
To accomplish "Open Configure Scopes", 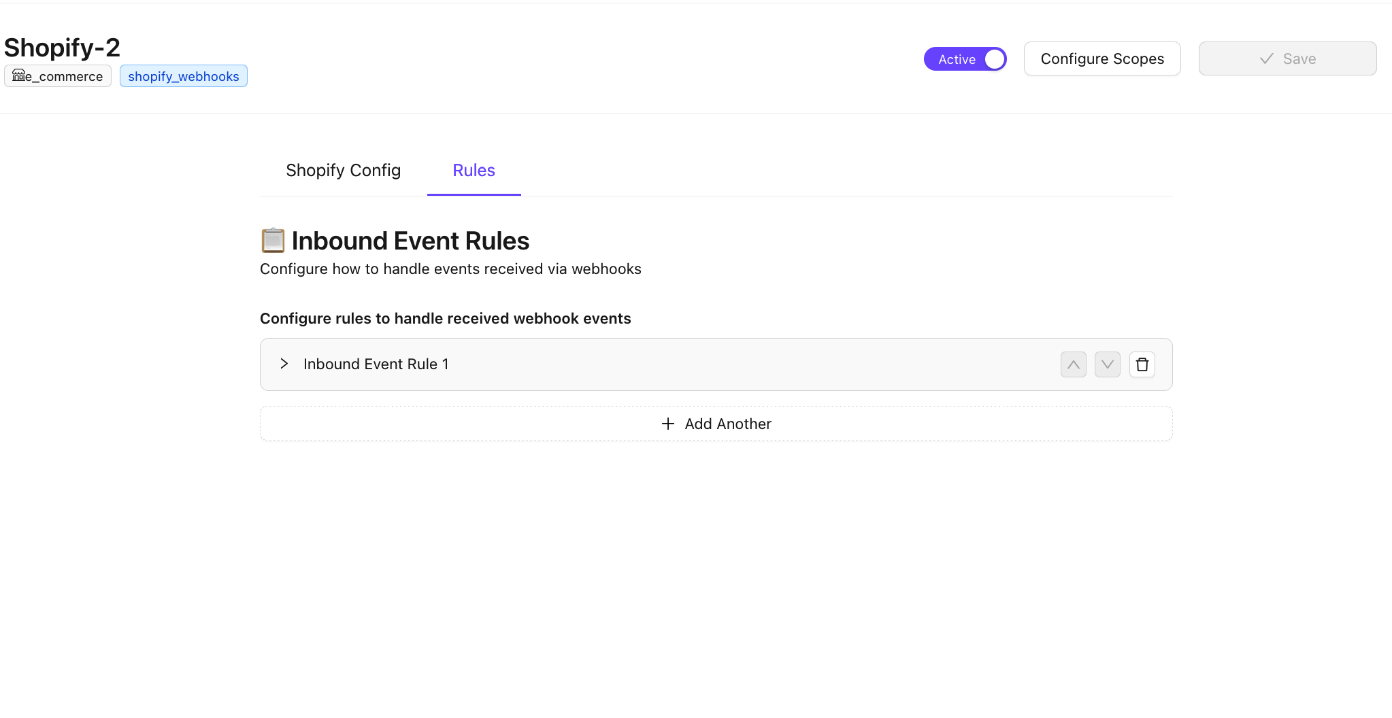I will (x=1102, y=58).
